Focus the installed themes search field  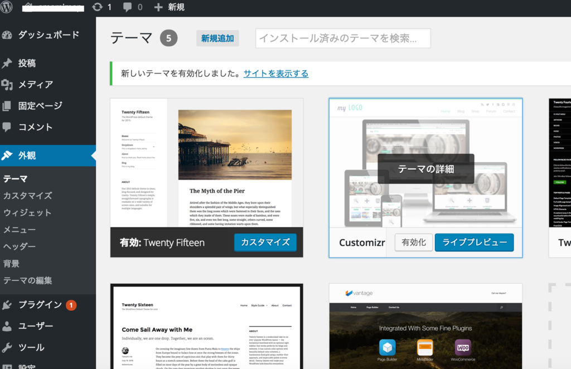click(x=343, y=38)
